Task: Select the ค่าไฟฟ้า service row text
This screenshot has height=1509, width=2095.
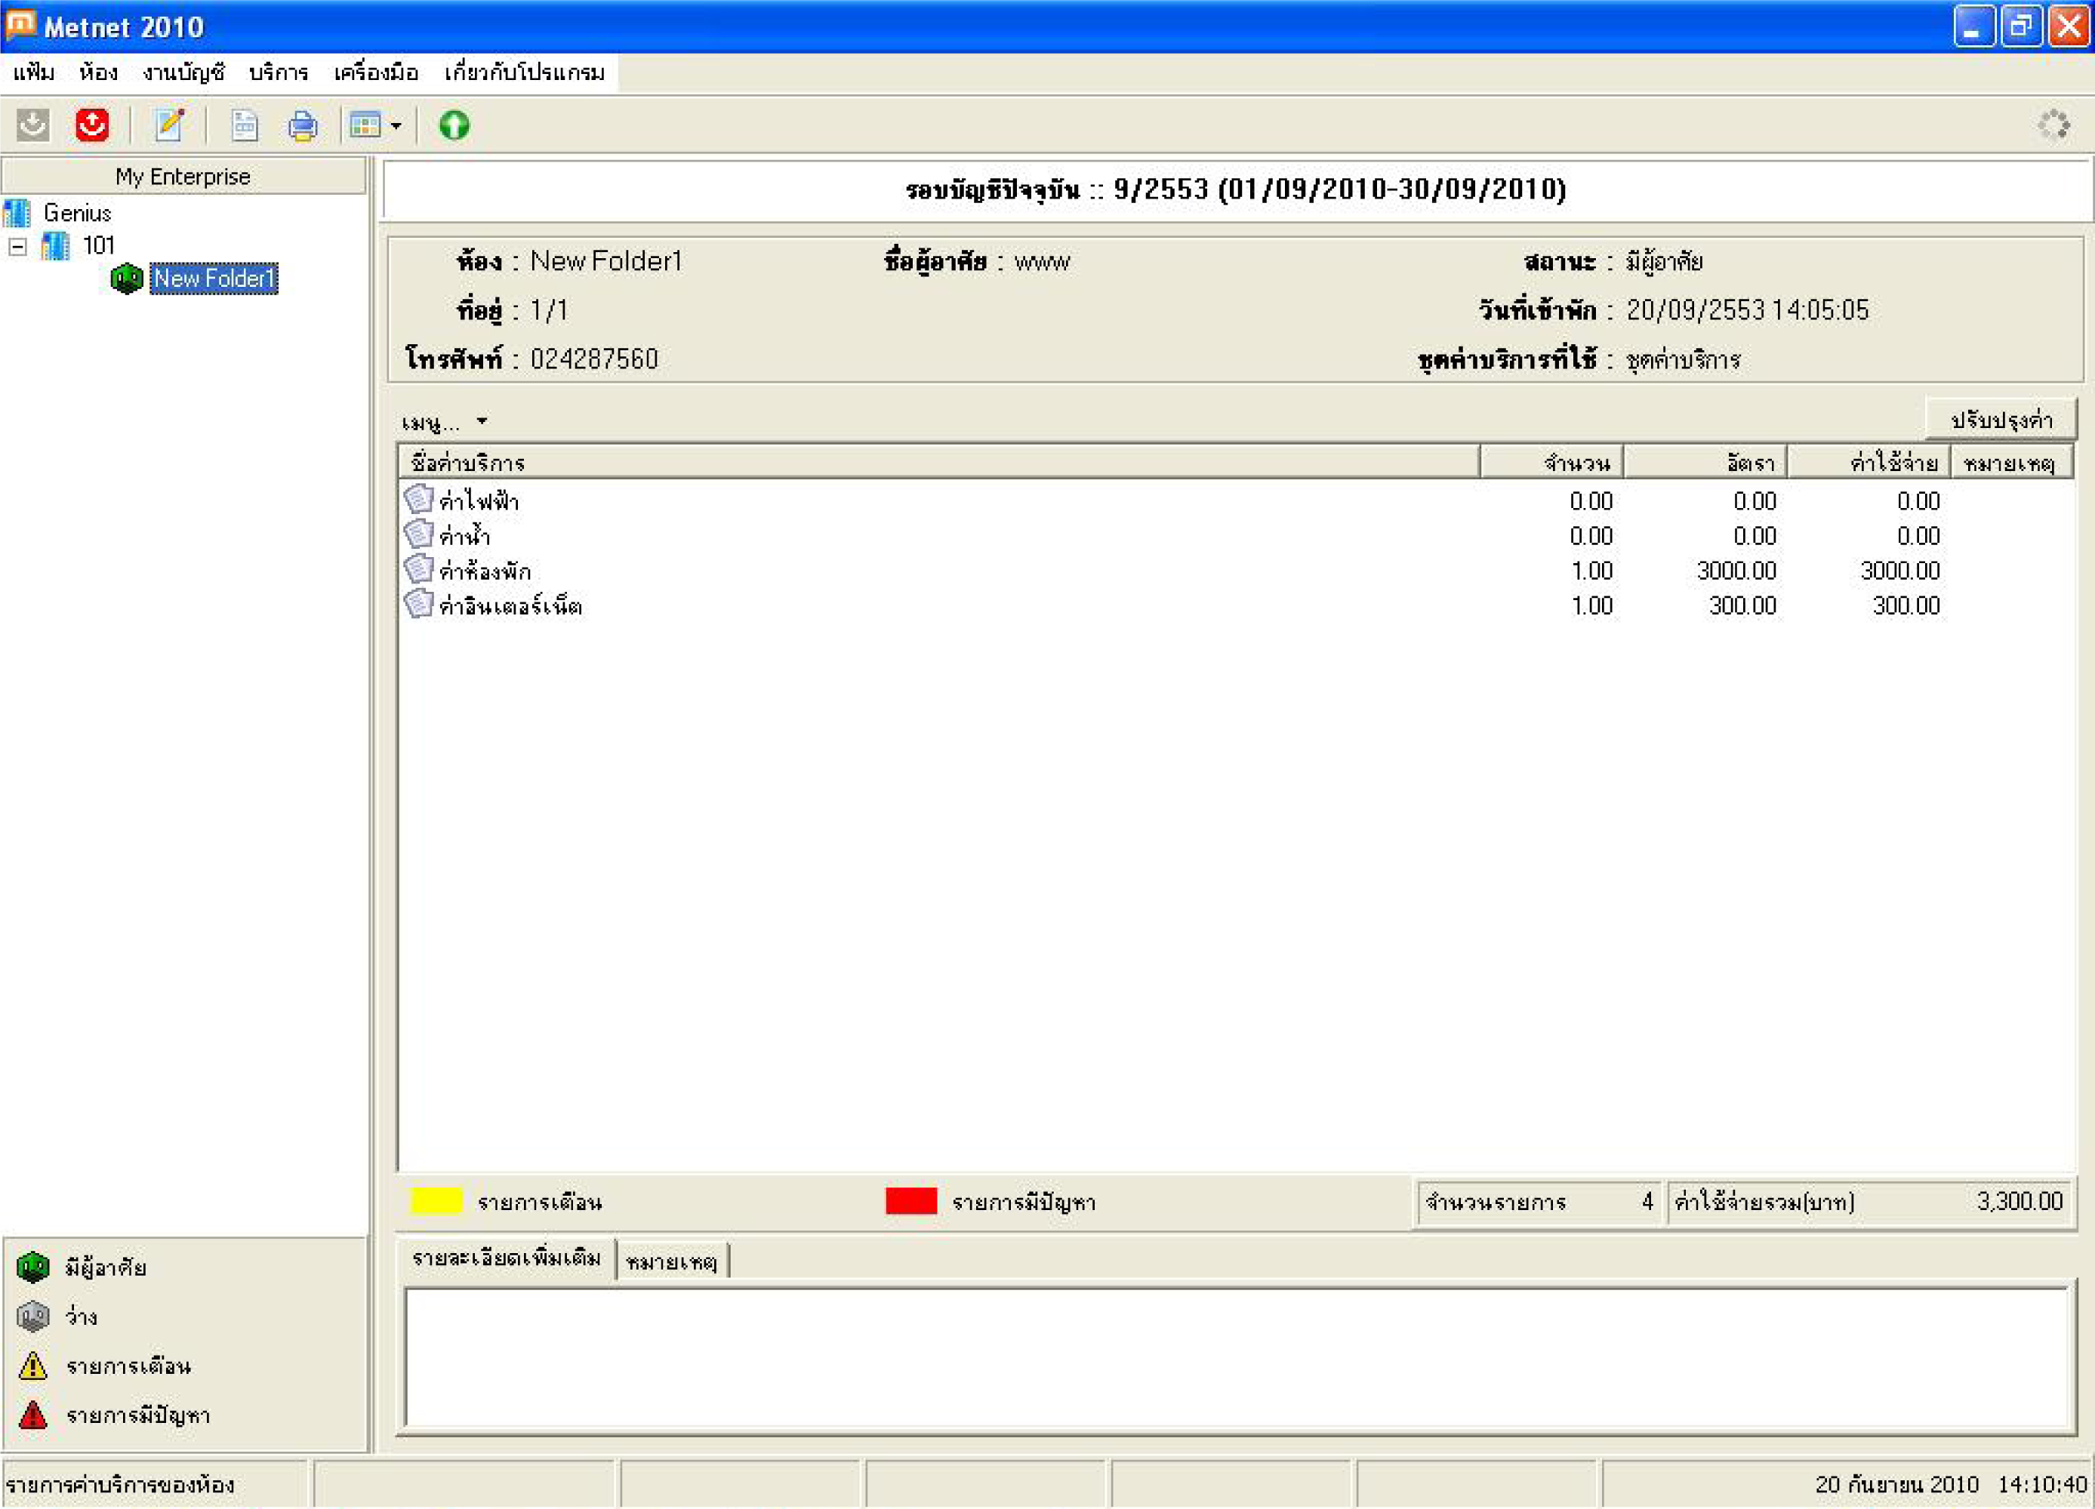Action: 479,501
